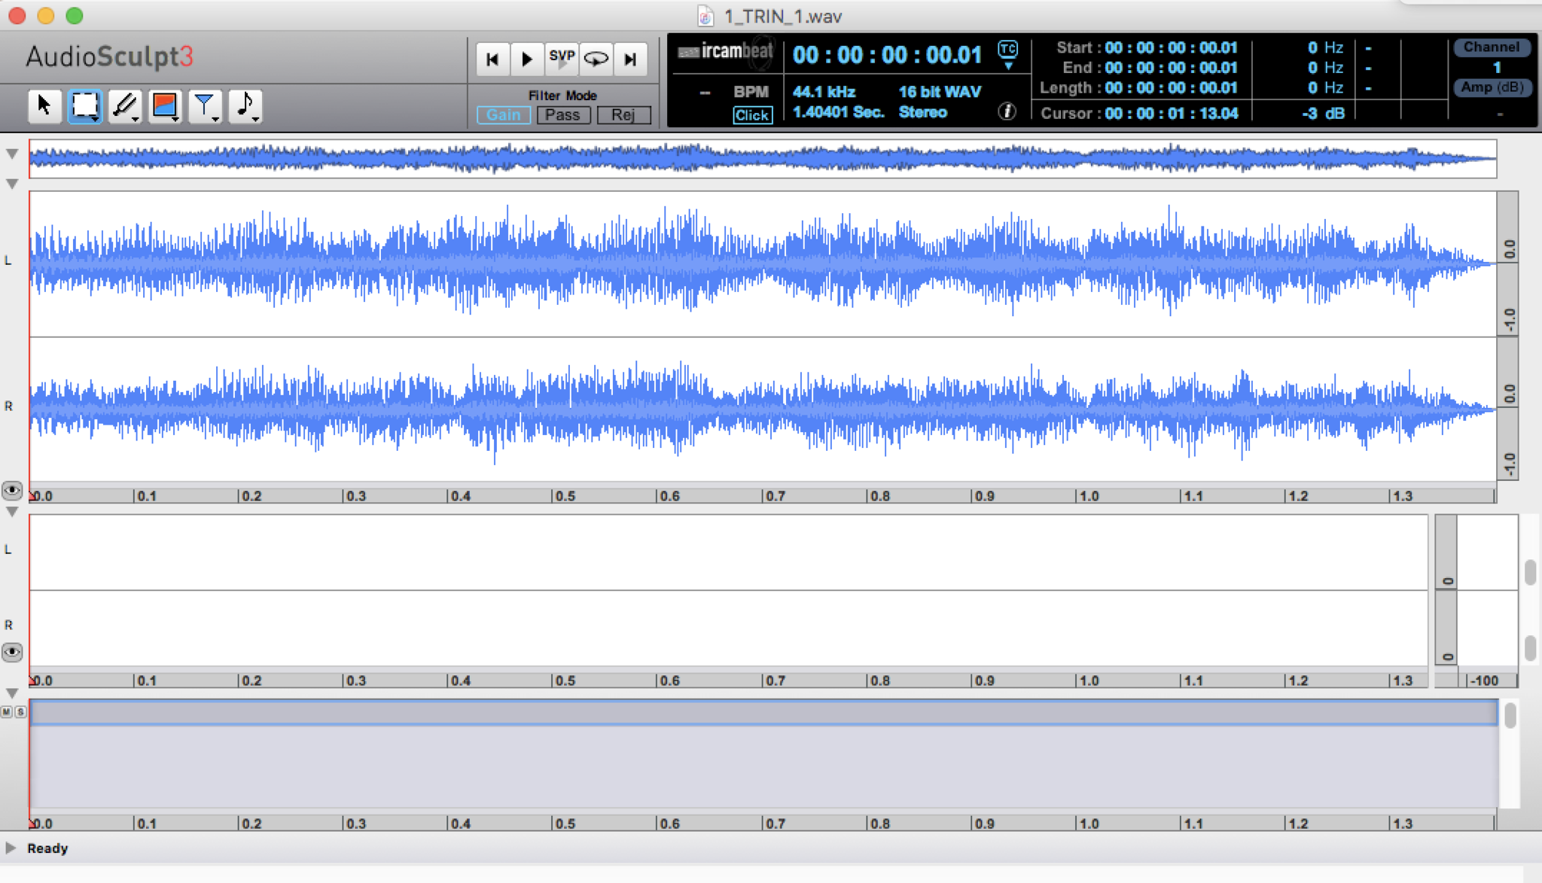Open the file info icon
The image size is (1542, 883).
tap(1007, 112)
